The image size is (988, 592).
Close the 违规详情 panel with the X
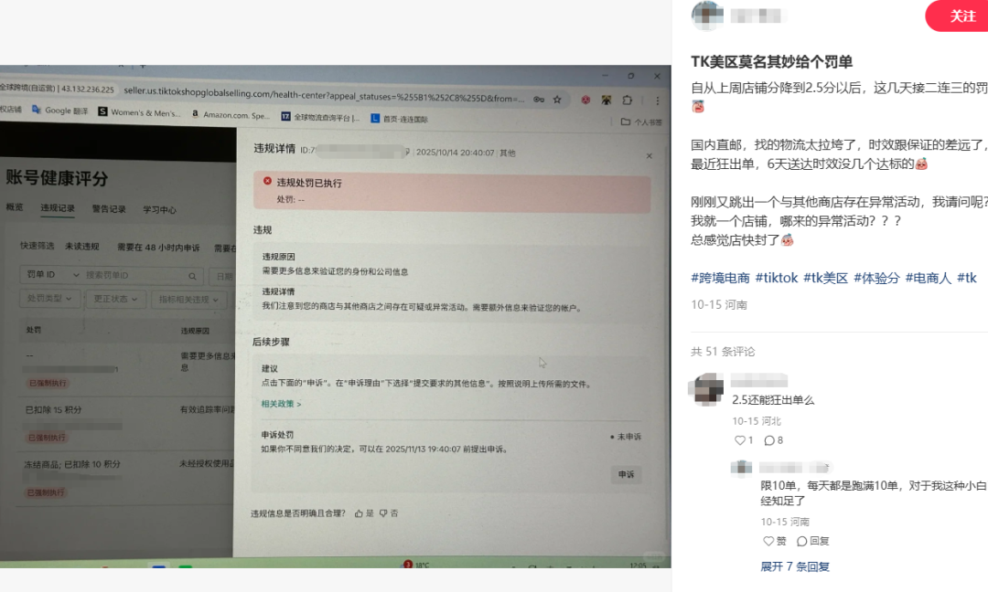(x=650, y=155)
